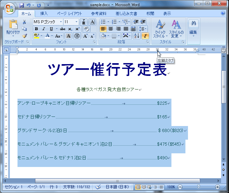
Task: Center-align the paragraph
Action: coord(111,29)
